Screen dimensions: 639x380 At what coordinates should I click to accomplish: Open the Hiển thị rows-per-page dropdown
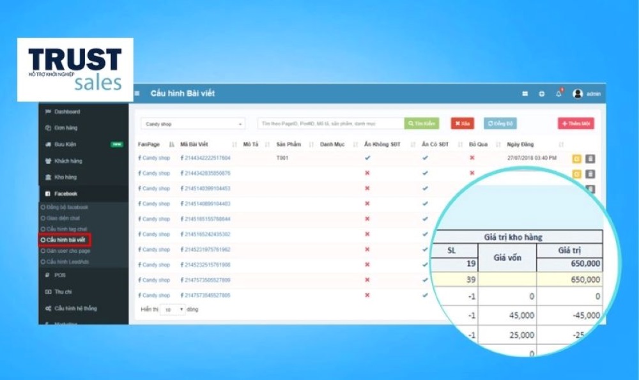click(x=172, y=310)
